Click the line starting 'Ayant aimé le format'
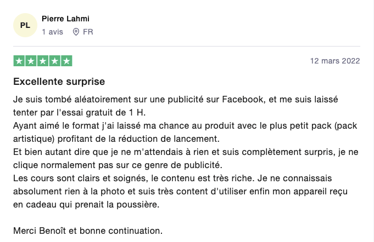The image size is (374, 242). (185, 126)
